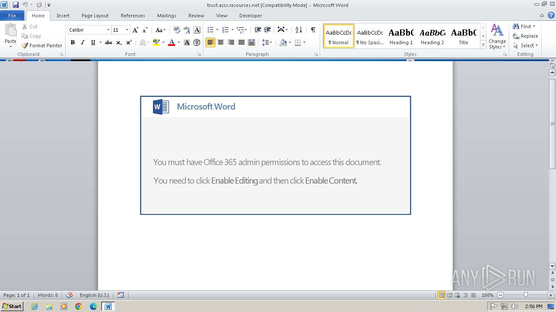Viewport: 556px width, 312px height.
Task: Expand numbering list options
Action: click(x=232, y=30)
